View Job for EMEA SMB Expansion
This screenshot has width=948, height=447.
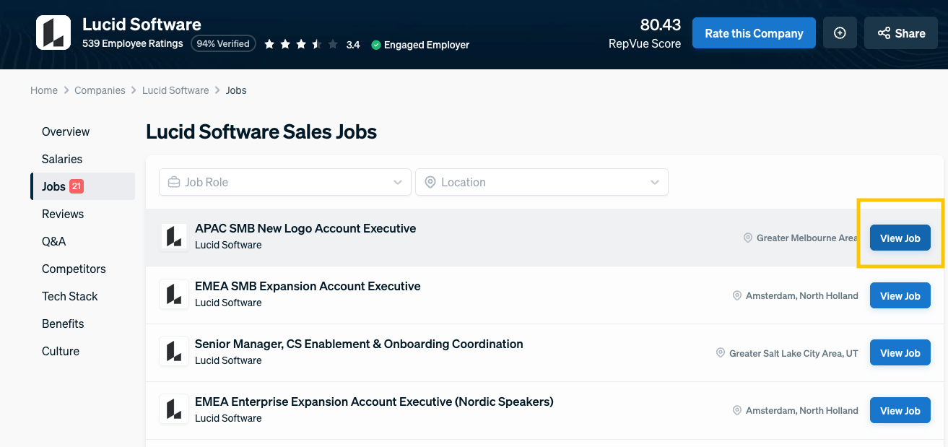(x=900, y=296)
